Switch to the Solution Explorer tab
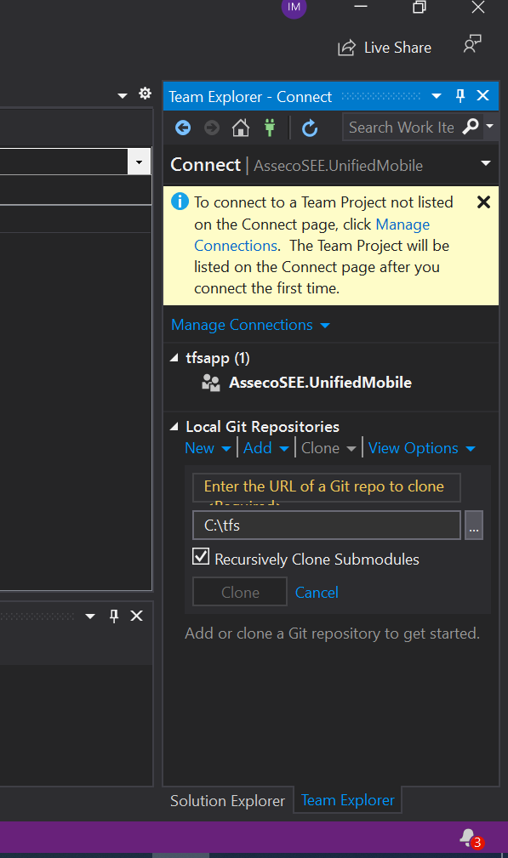Screen dimensions: 508x858 tap(228, 800)
